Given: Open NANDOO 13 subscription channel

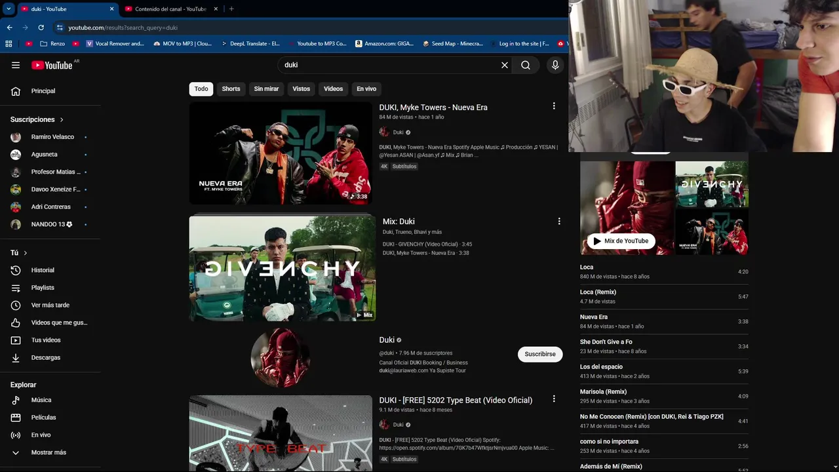Looking at the screenshot, I should (x=50, y=224).
